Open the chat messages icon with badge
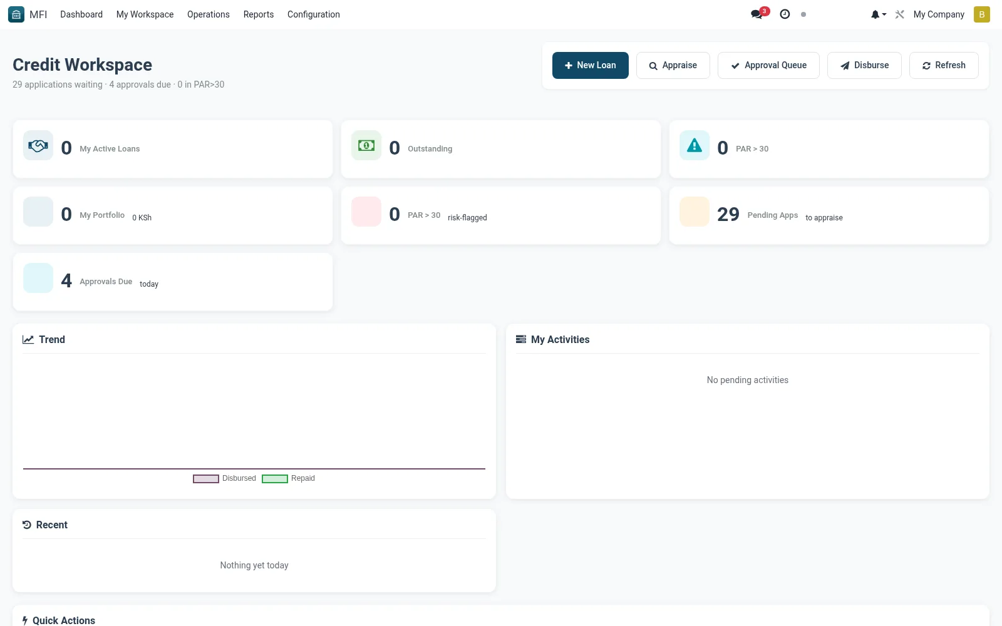1002x626 pixels. click(x=759, y=14)
